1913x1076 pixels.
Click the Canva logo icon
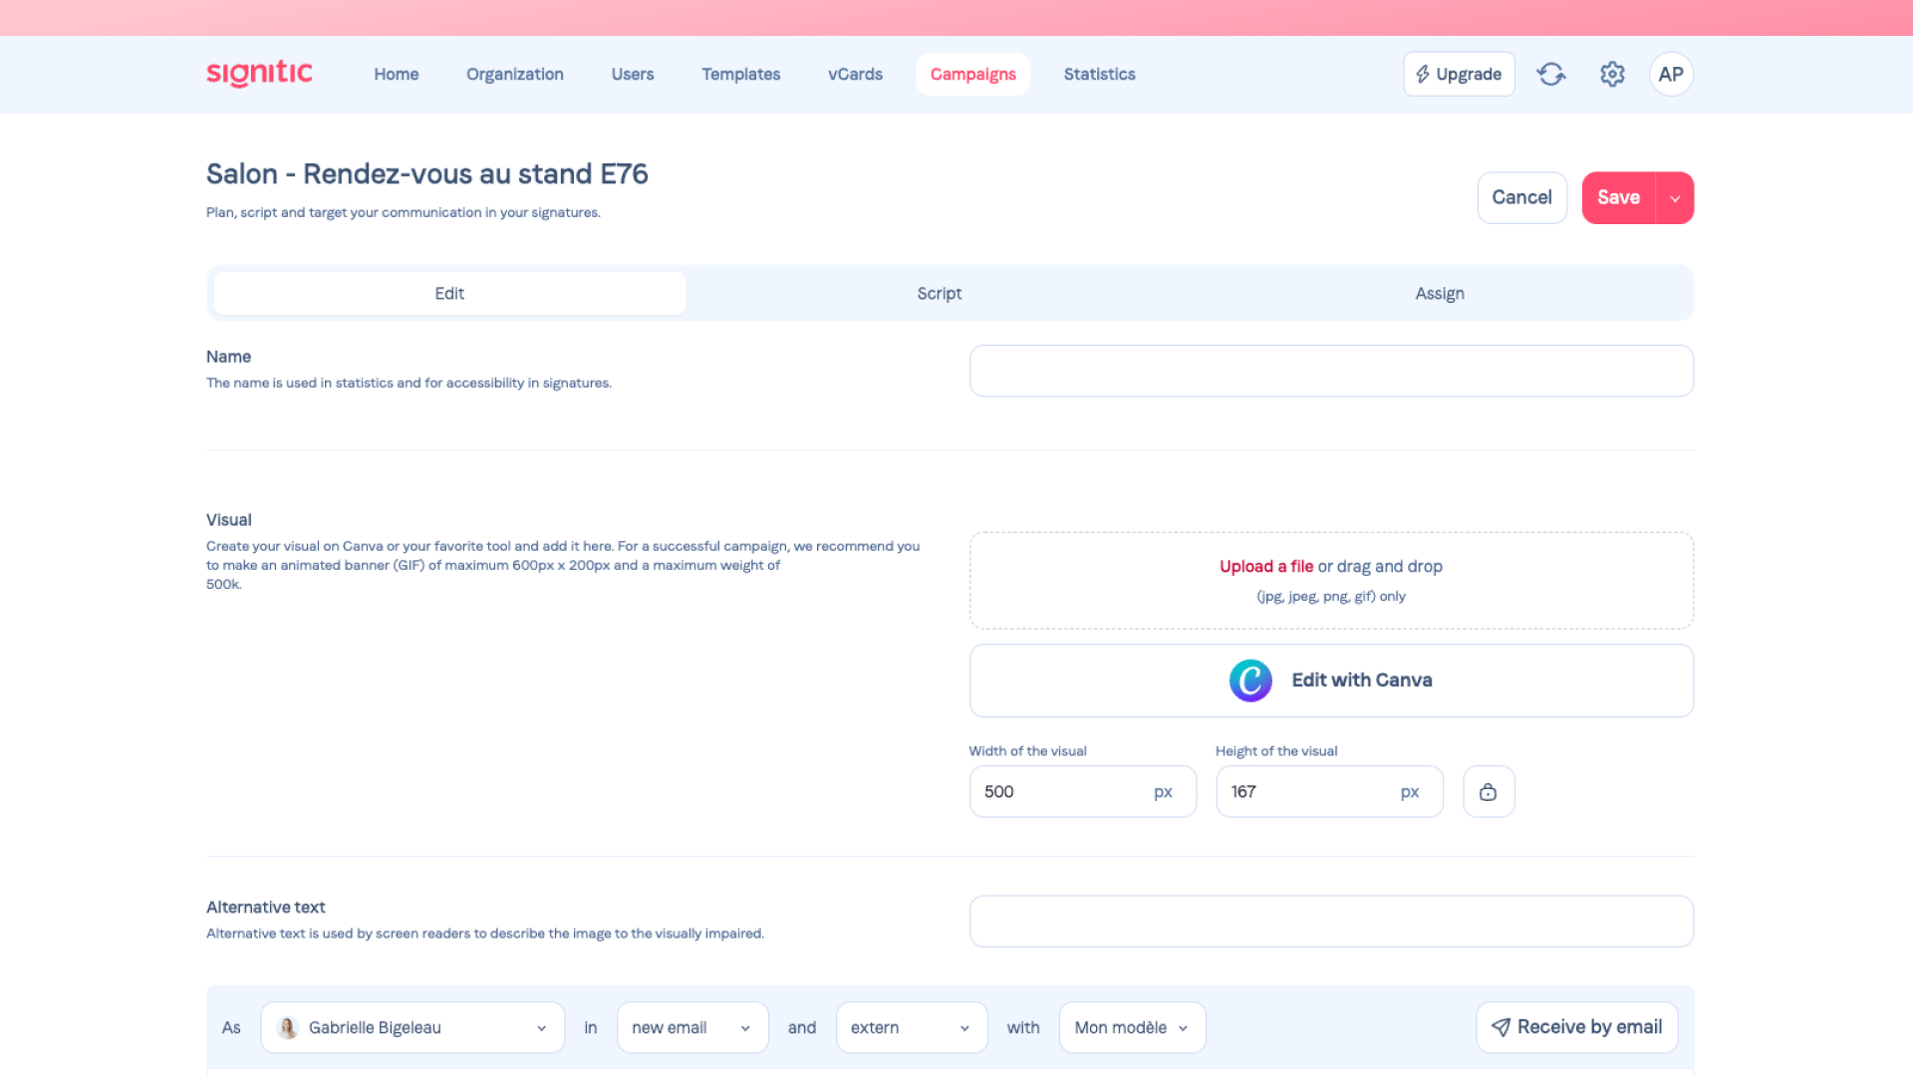[1250, 680]
